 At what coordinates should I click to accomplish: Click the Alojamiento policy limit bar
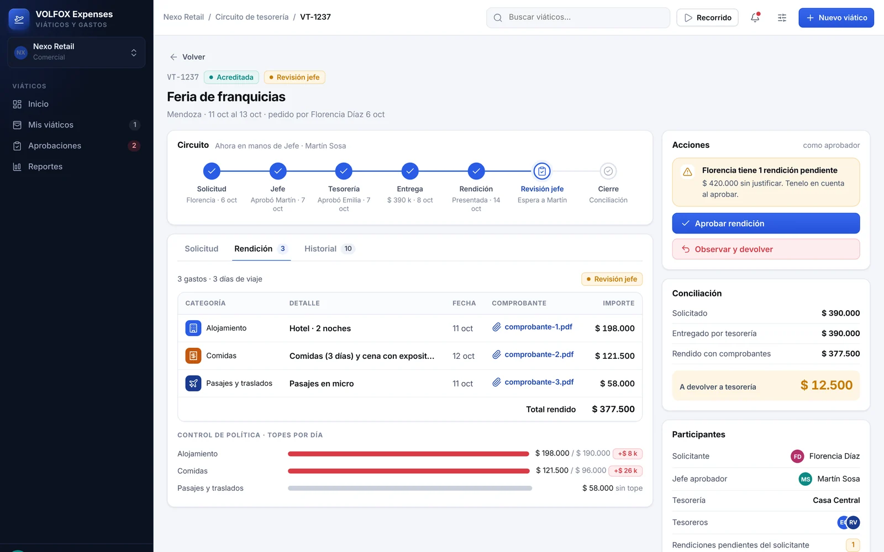408,454
